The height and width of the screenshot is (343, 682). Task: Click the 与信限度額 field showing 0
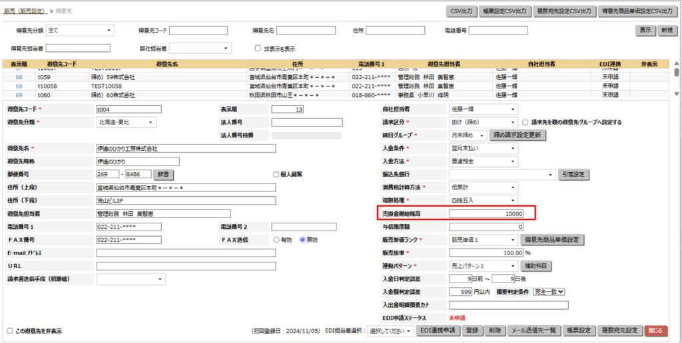(x=486, y=227)
